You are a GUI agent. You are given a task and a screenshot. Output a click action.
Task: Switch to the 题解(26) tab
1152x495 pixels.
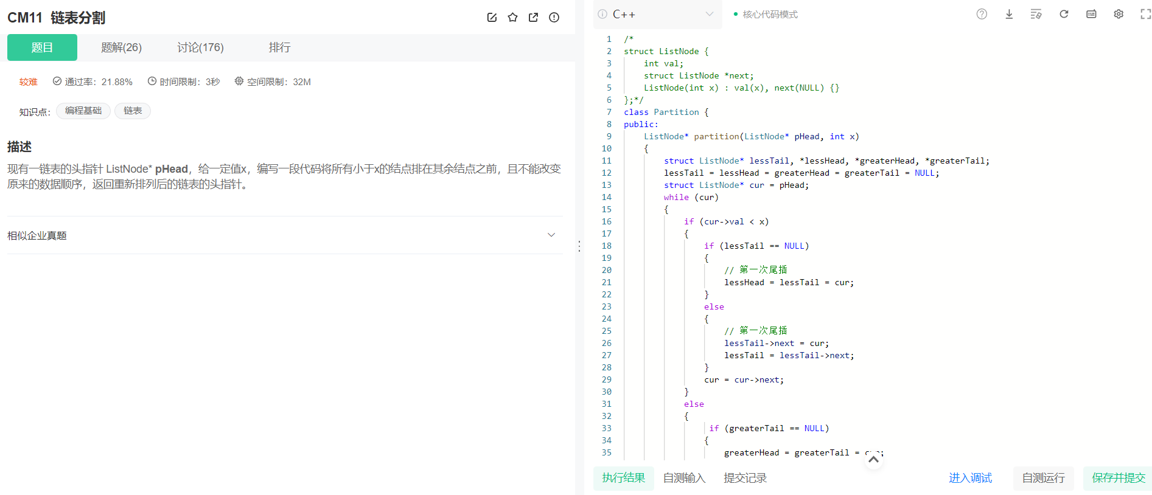[121, 47]
